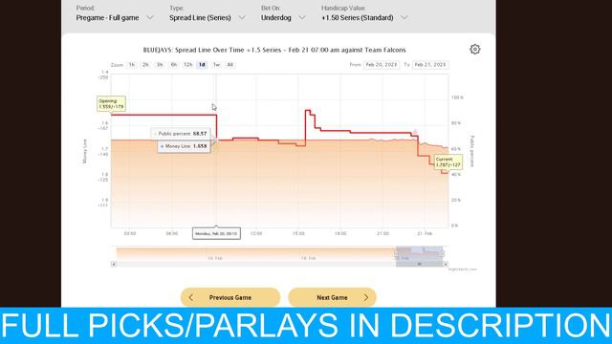Click the 12:00 time axis label
The height and width of the screenshot is (344, 612).
click(x=256, y=233)
